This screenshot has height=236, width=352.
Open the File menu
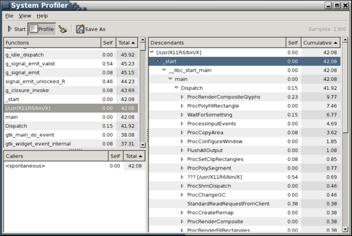click(9, 15)
